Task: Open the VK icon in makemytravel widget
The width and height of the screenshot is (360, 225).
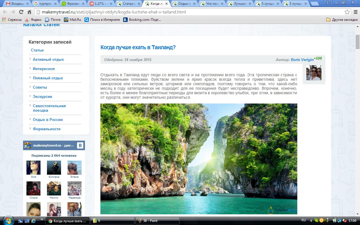Action: pyautogui.click(x=80, y=145)
